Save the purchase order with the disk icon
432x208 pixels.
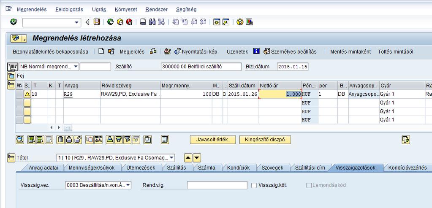tap(97, 22)
